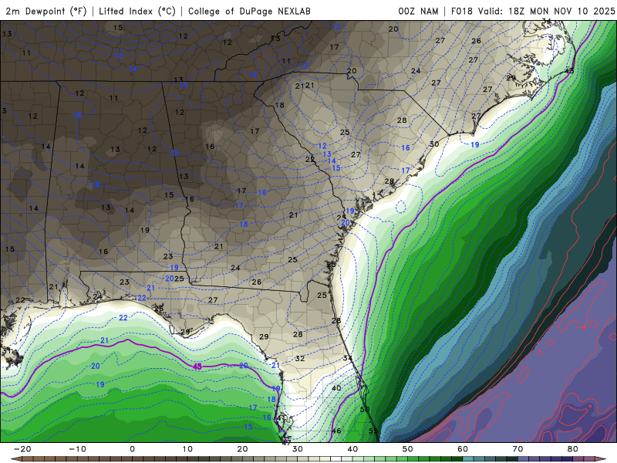617x463 pixels.
Task: Click the dewpoint value '46' in southwest Florida
Action: [x=336, y=431]
